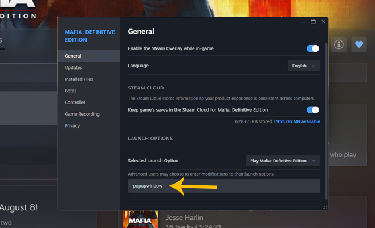Click the Launch Options section heading
Viewport: 375px width, 228px height.
coord(150,139)
